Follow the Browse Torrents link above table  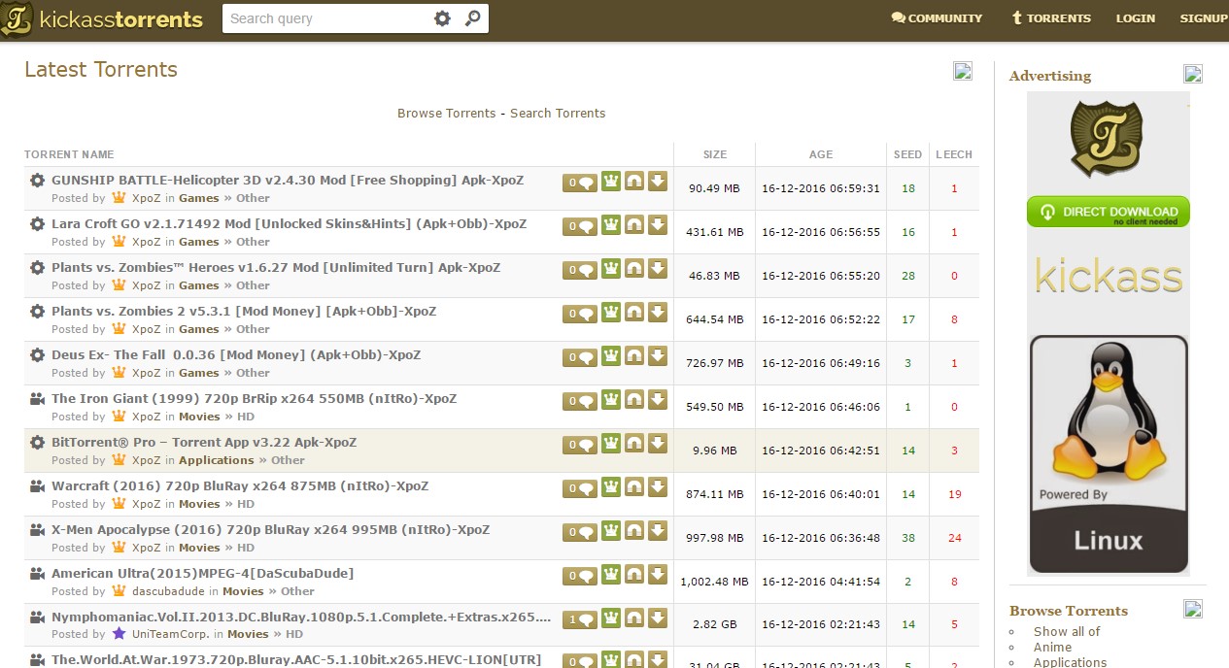pos(446,114)
